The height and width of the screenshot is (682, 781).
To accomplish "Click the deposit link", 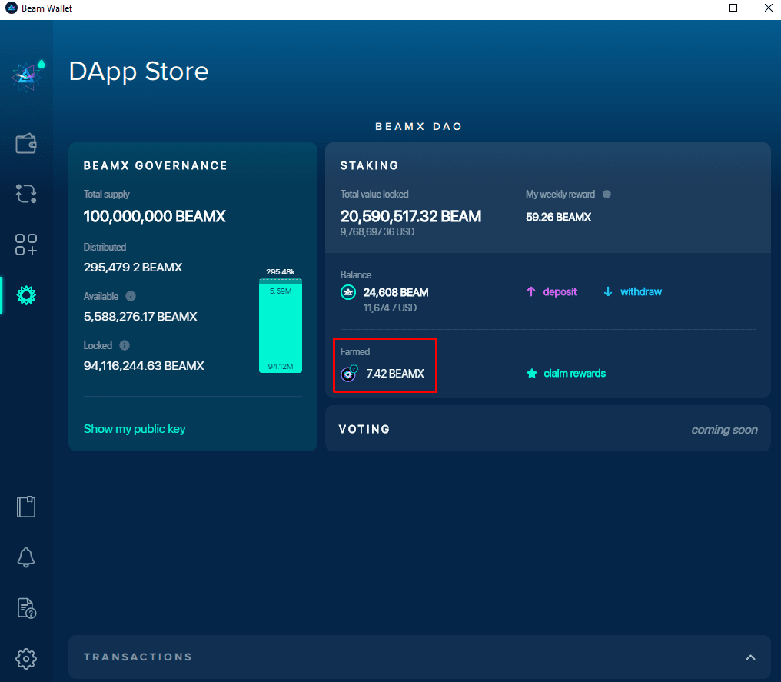I will pos(552,292).
